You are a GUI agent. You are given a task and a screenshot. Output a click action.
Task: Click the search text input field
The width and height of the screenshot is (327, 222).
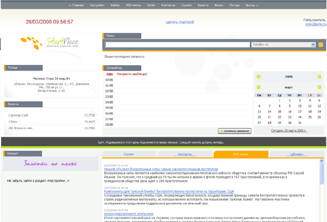[x=177, y=45]
